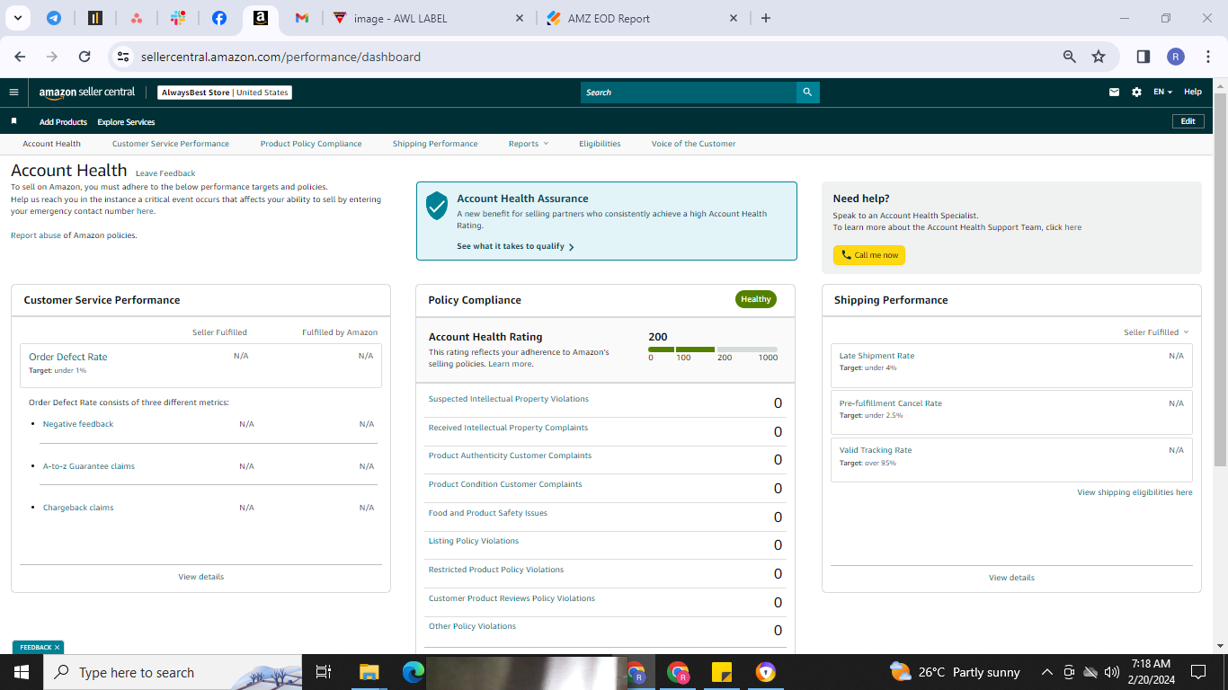The image size is (1228, 690).
Task: Open the Chrome zoom magnifier icon
Action: click(x=1070, y=57)
